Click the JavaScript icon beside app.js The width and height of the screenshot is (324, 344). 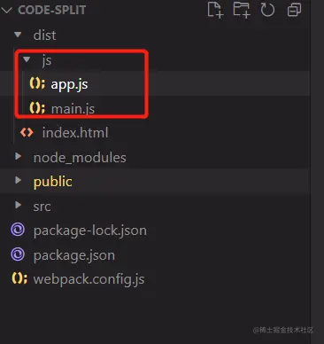click(37, 83)
